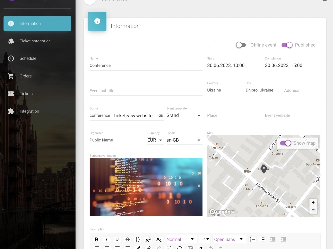
Task: Open the Orders sidebar item
Action: point(37,76)
